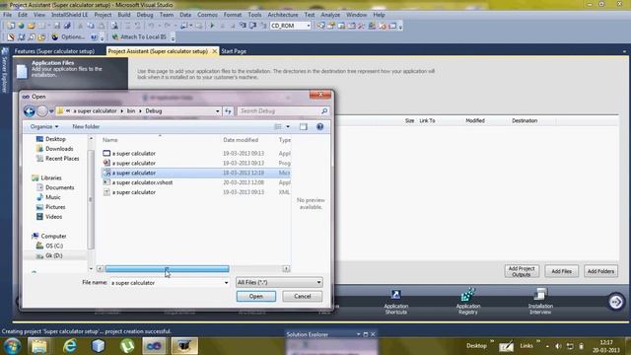Open the Architecture menu

[283, 15]
